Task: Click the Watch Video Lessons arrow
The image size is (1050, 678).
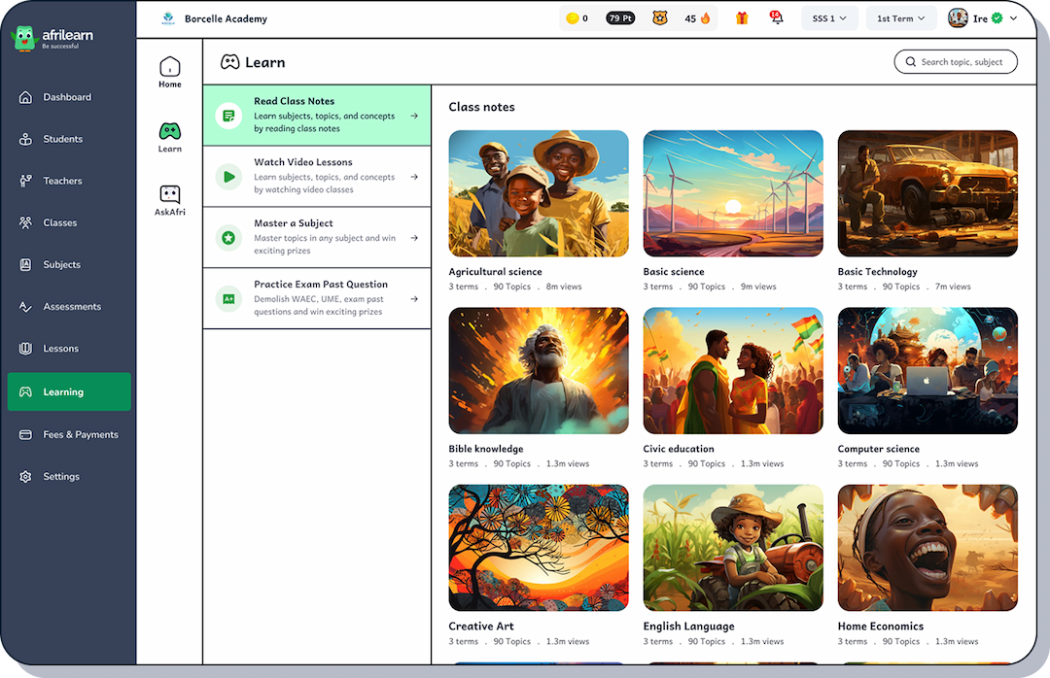Action: point(414,177)
